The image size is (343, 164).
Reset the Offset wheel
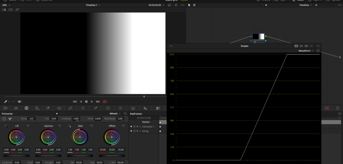pyautogui.click(x=123, y=126)
